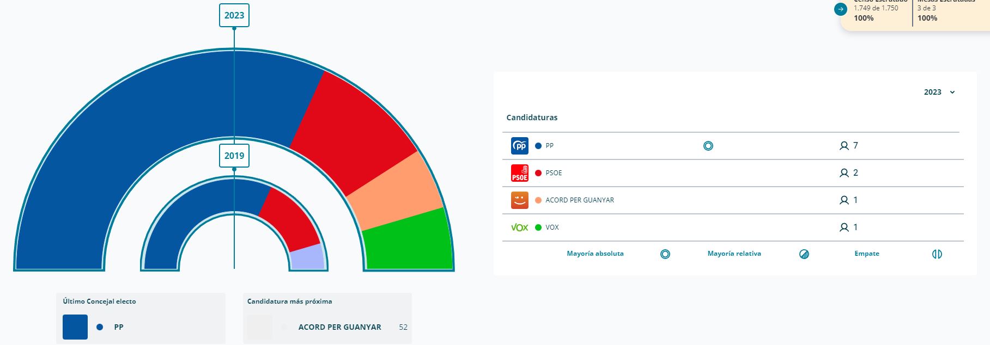Click the Acord per Guanyar smiley logo

519,200
